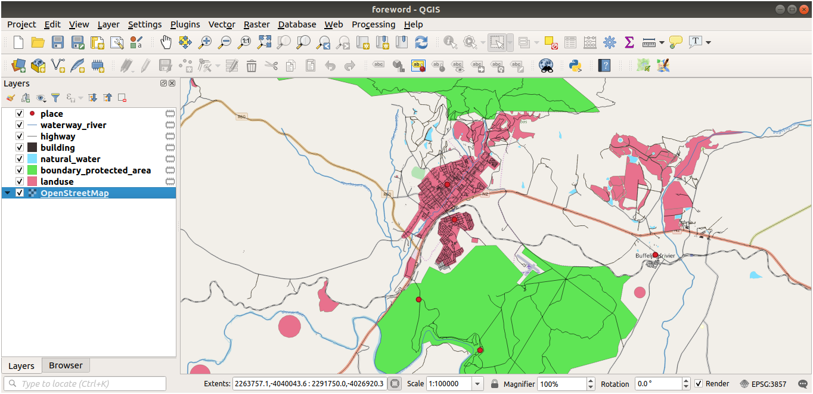
Task: Activate the Zoom In tool
Action: pos(205,42)
